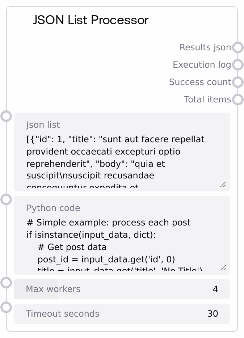Grab the Json list box resize handle
The height and width of the screenshot is (338, 244).
223,185
